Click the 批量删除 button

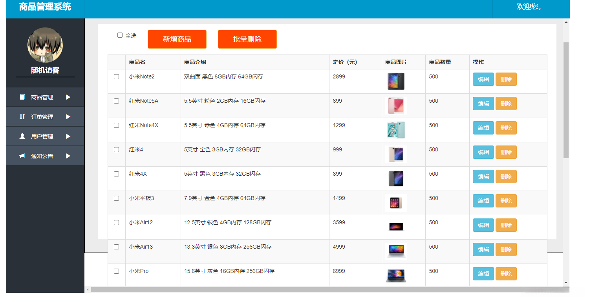click(x=247, y=39)
